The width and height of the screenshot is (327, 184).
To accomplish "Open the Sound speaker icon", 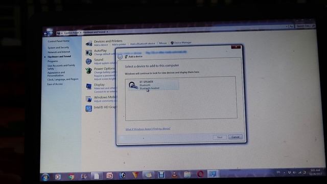I will (x=89, y=61).
